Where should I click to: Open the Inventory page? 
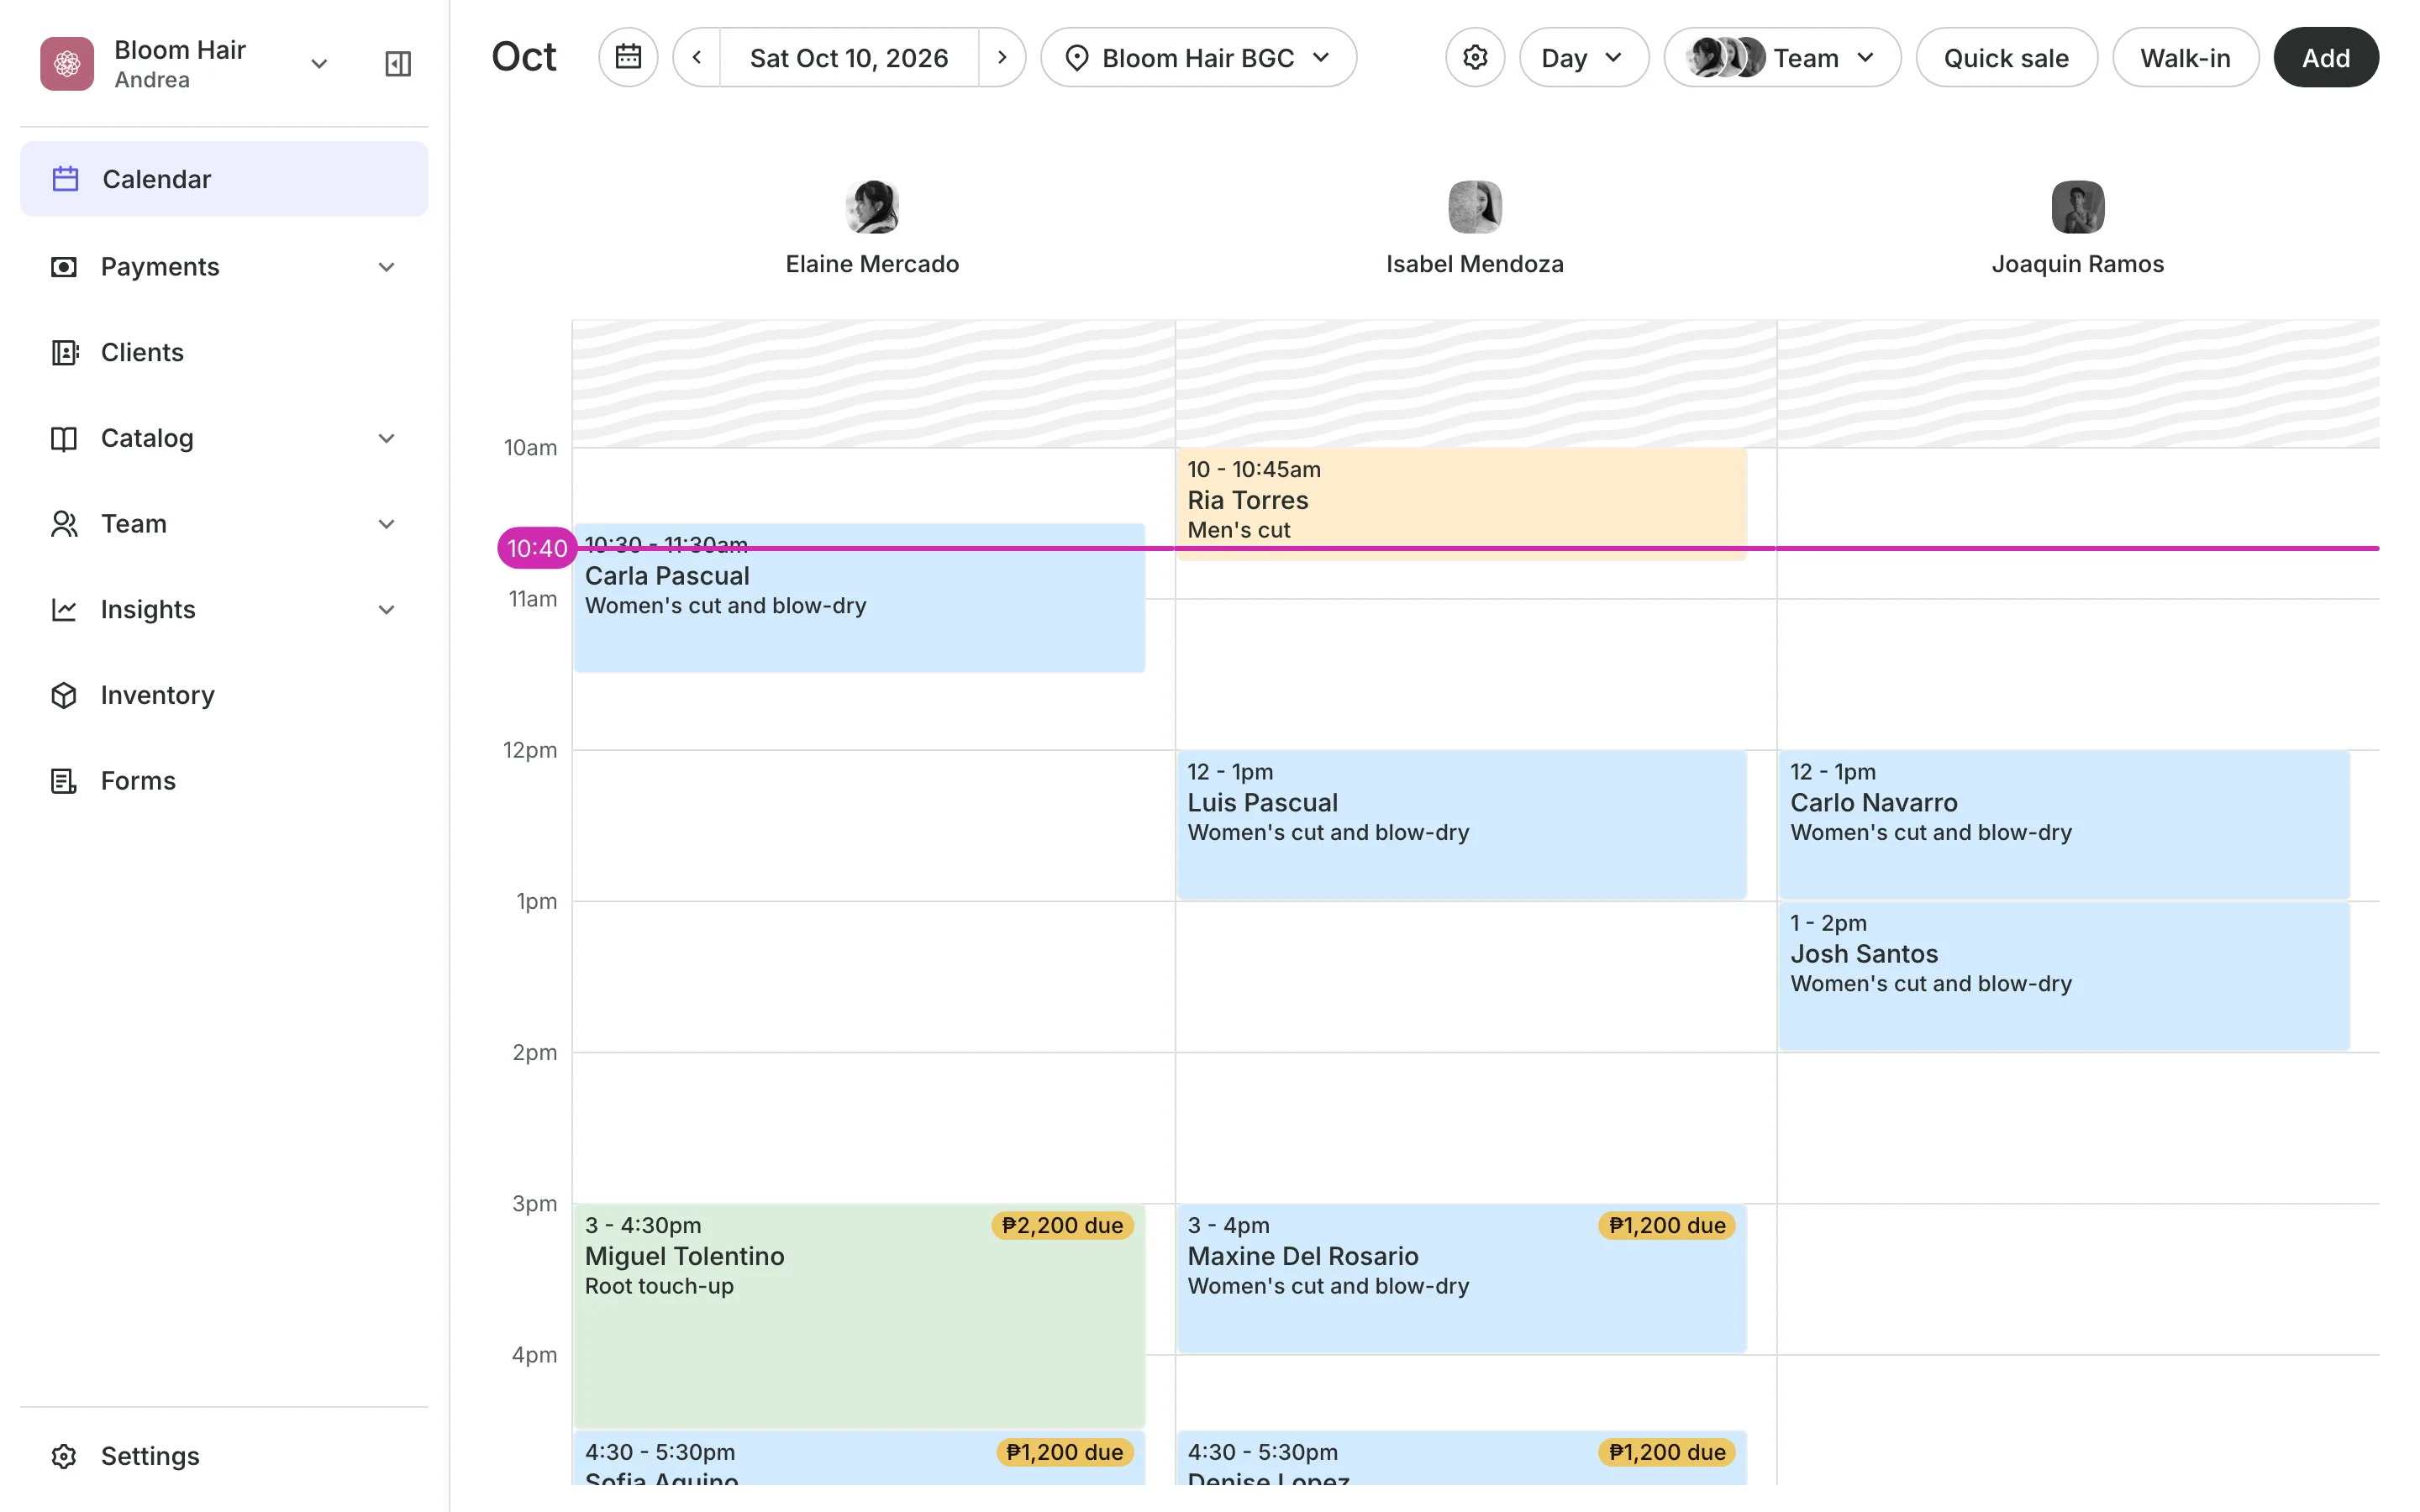(224, 695)
